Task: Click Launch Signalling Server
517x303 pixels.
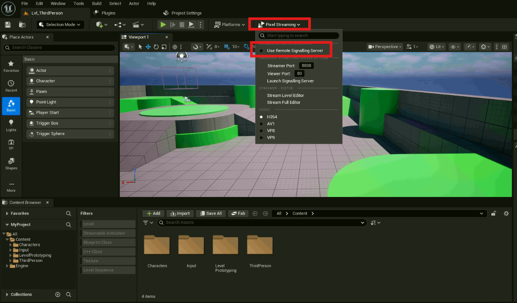Action: coord(290,81)
